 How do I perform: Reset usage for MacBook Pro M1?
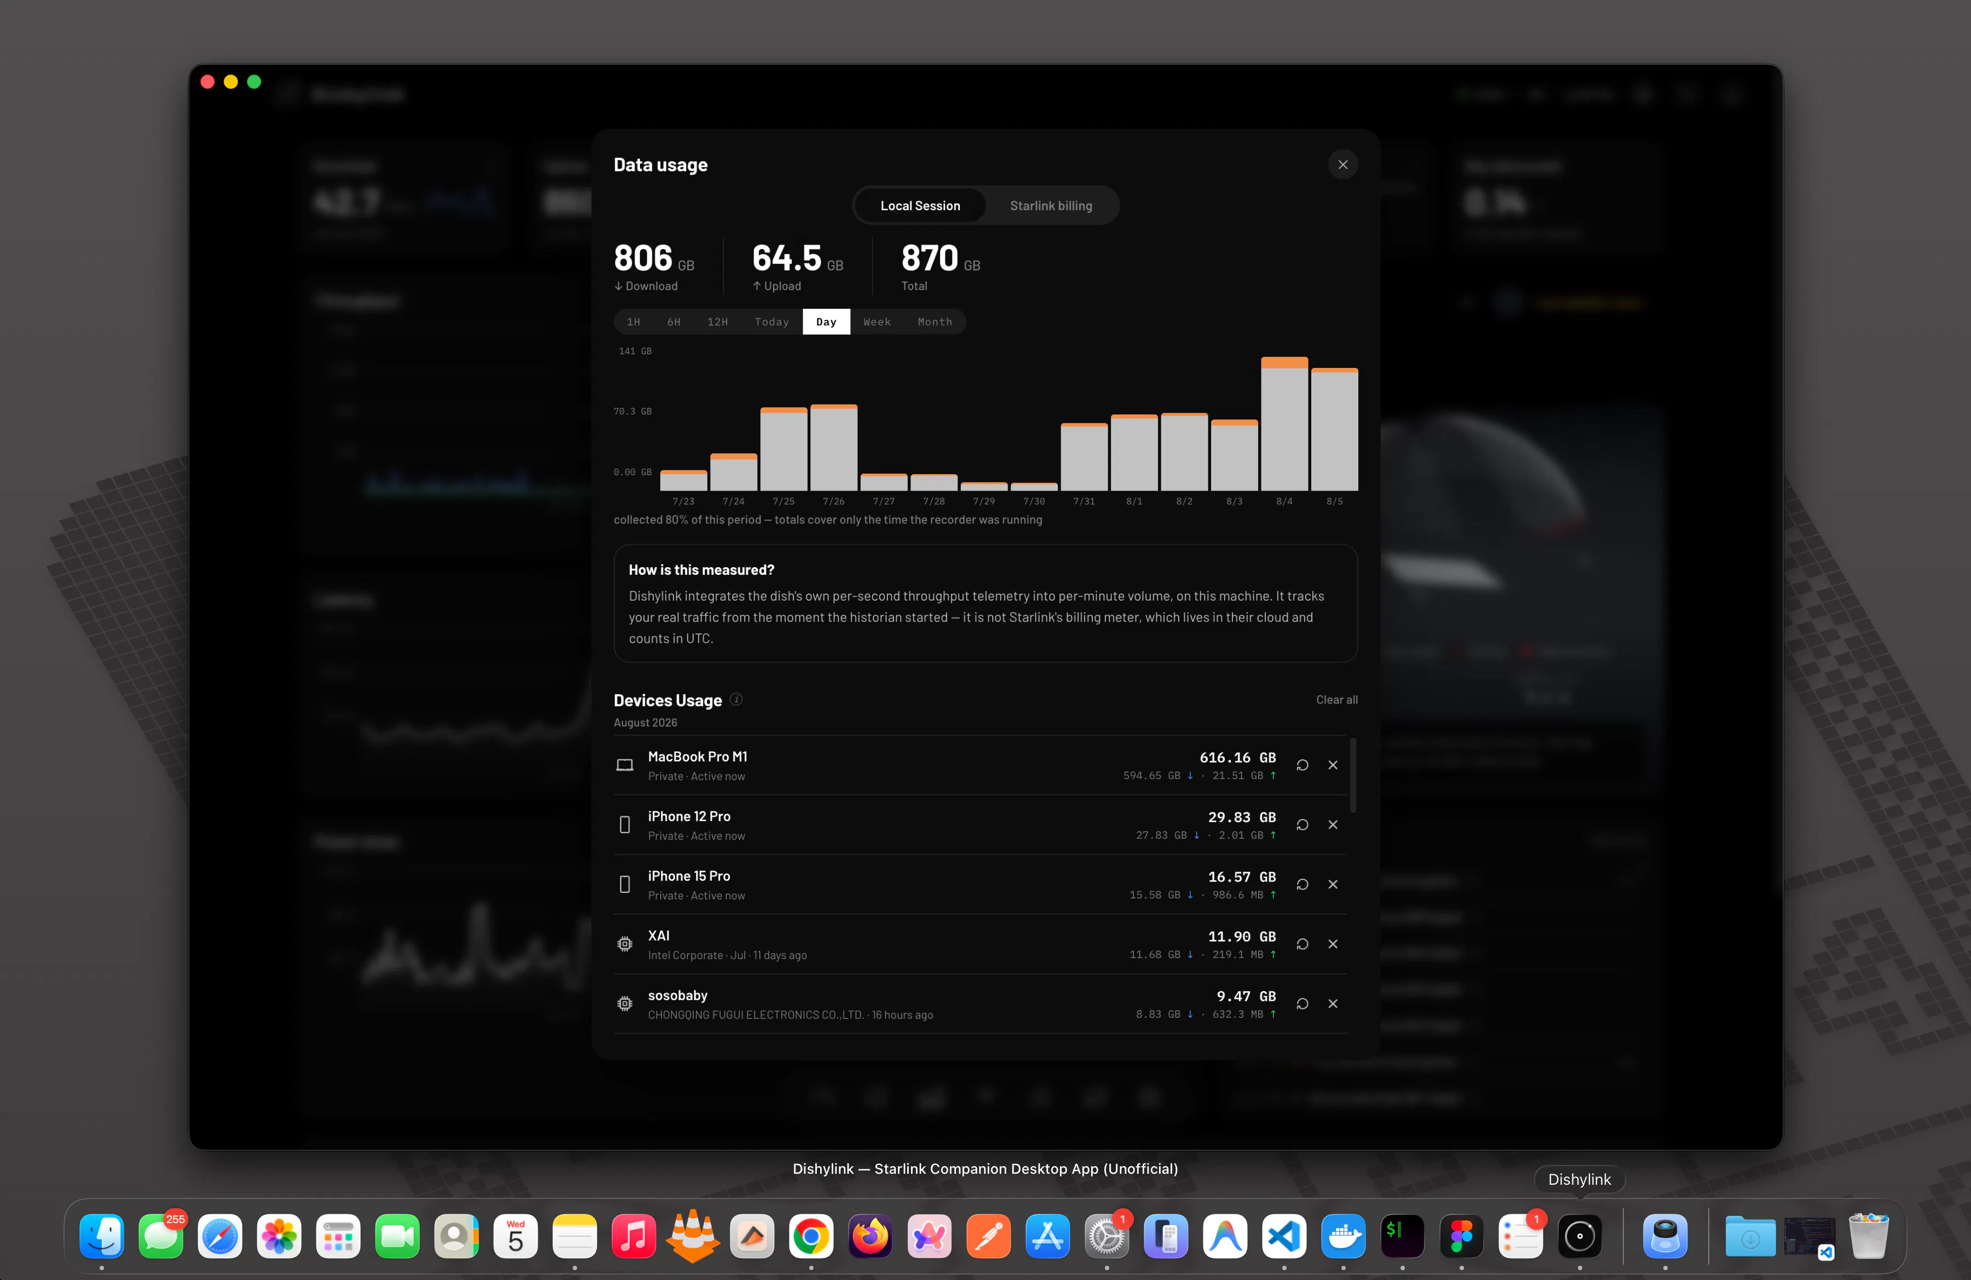(x=1303, y=765)
